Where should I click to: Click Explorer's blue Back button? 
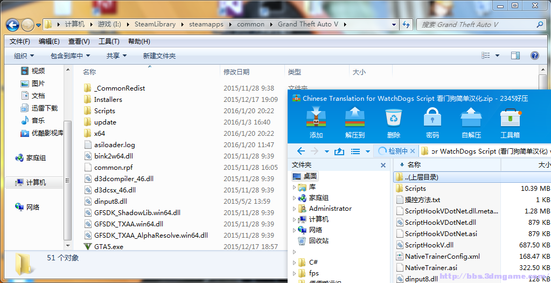[x=12, y=25]
